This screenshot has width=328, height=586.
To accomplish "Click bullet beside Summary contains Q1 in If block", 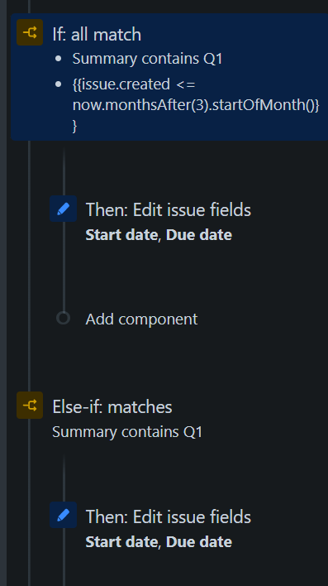I will click(58, 59).
